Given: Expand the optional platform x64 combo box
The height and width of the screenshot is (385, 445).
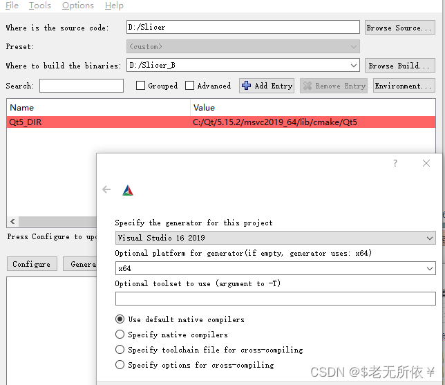Looking at the screenshot, I should [x=429, y=268].
